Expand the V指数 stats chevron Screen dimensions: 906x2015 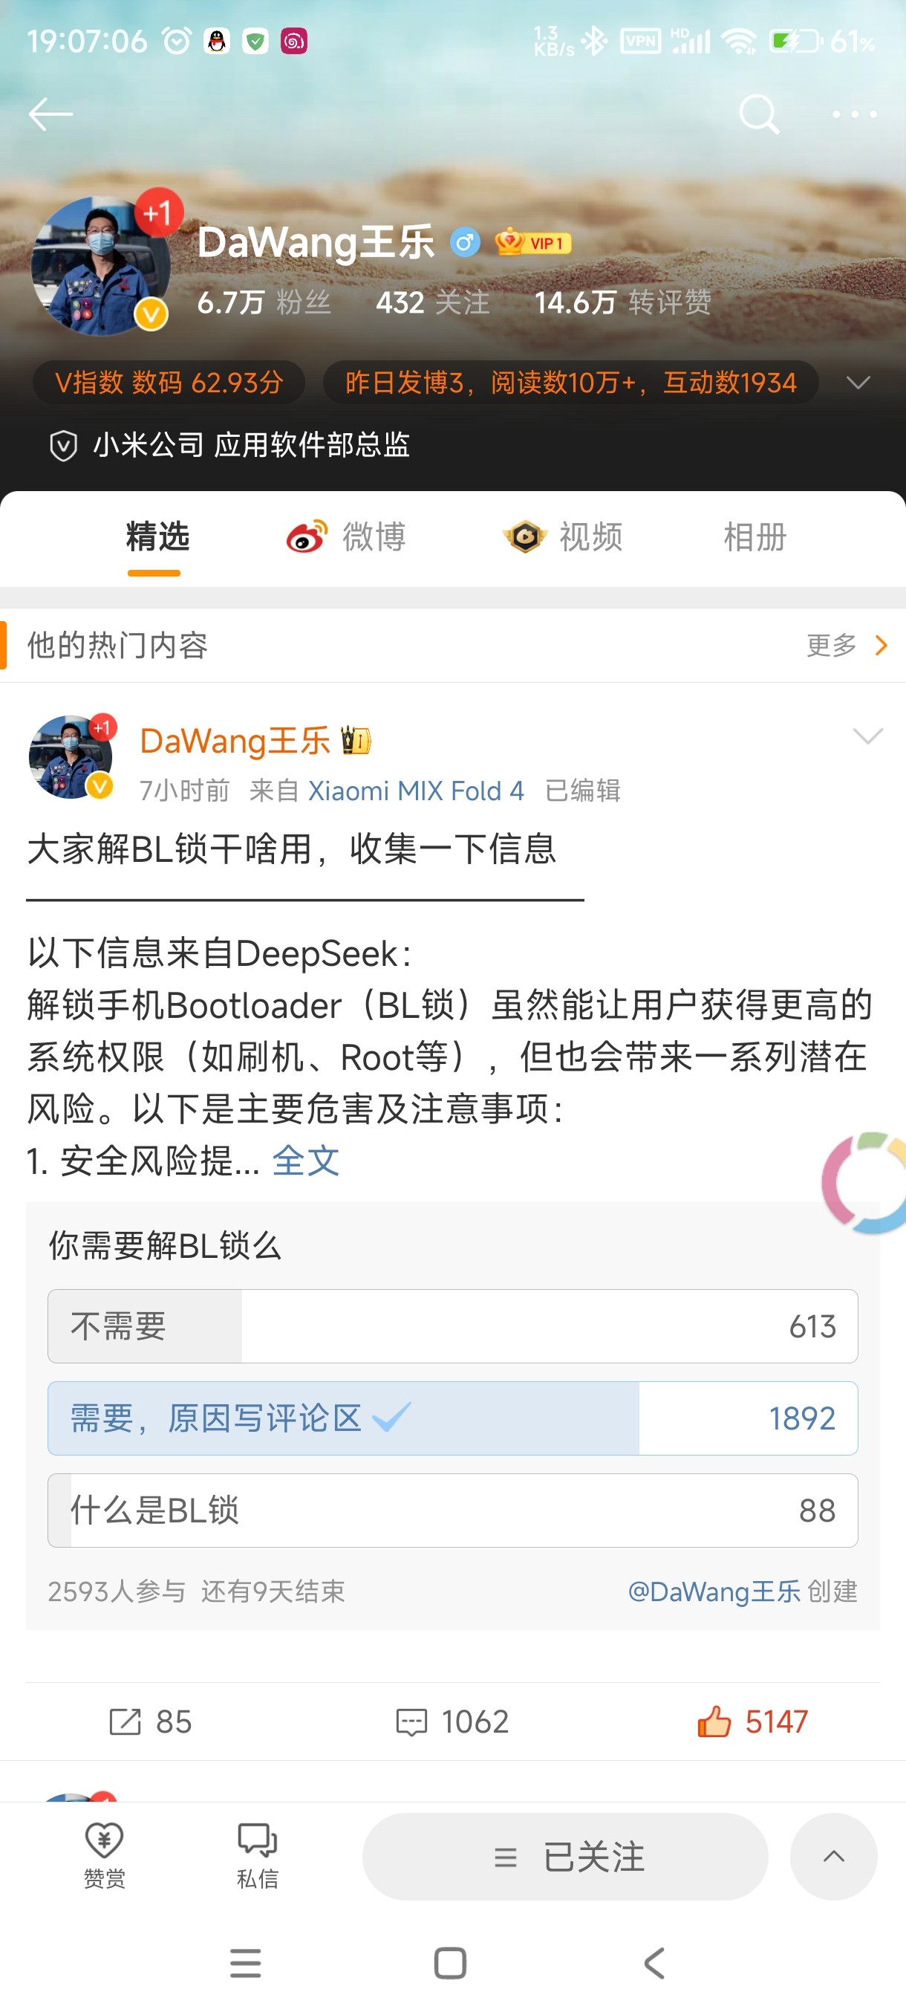tap(858, 383)
